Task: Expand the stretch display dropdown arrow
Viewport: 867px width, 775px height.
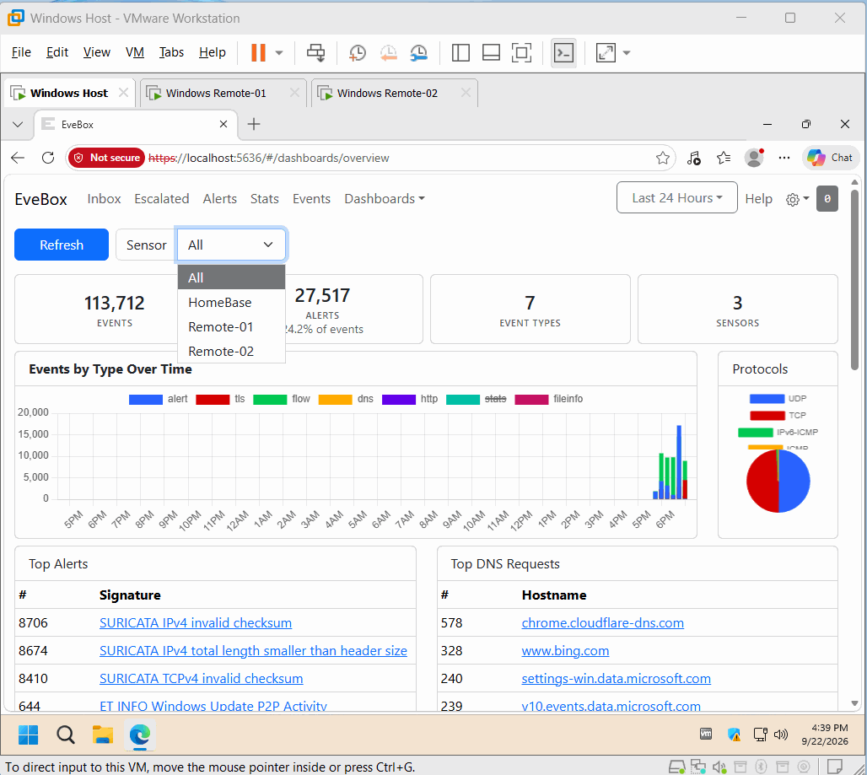Action: [x=627, y=53]
